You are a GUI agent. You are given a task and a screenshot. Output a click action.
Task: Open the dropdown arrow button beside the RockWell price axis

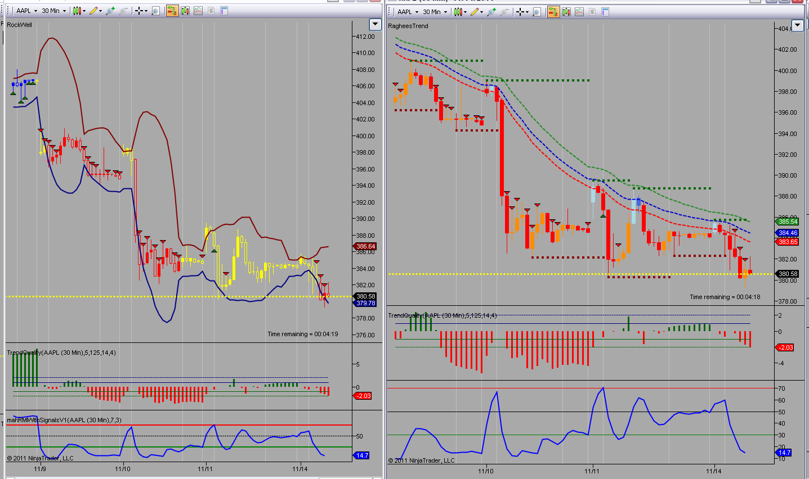click(376, 24)
